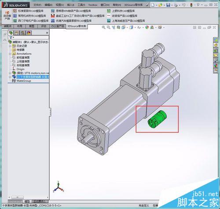
Task: Click the Section View icon
Action: click(x=118, y=27)
